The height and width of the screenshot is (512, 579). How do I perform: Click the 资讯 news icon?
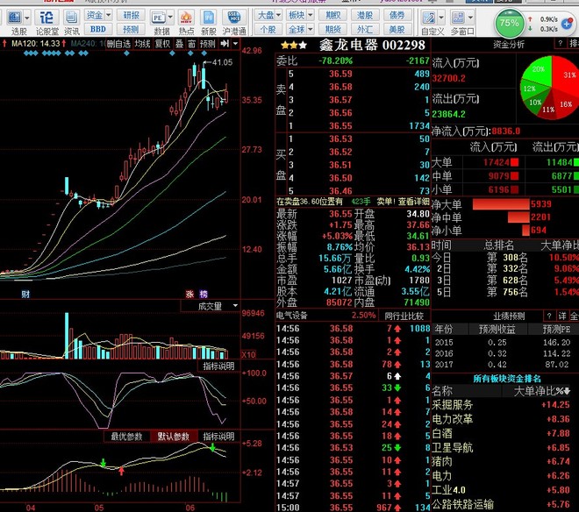coord(71,18)
